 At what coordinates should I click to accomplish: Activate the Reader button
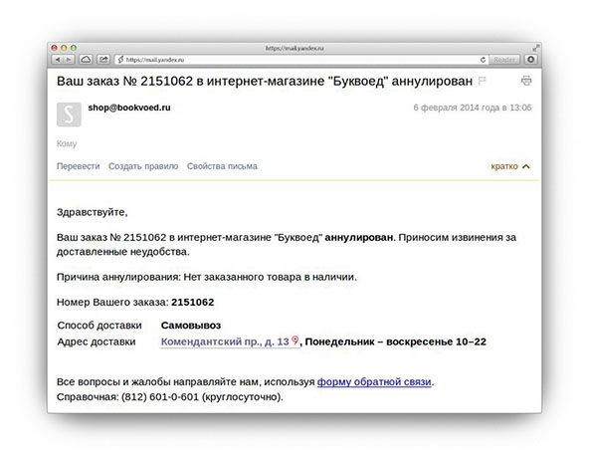click(504, 60)
